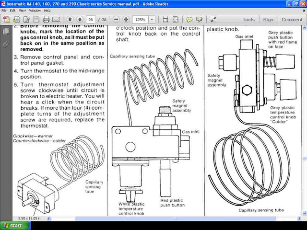The image size is (307, 230).
Task: Fit one full page to window icon
Action: (x=176, y=19)
